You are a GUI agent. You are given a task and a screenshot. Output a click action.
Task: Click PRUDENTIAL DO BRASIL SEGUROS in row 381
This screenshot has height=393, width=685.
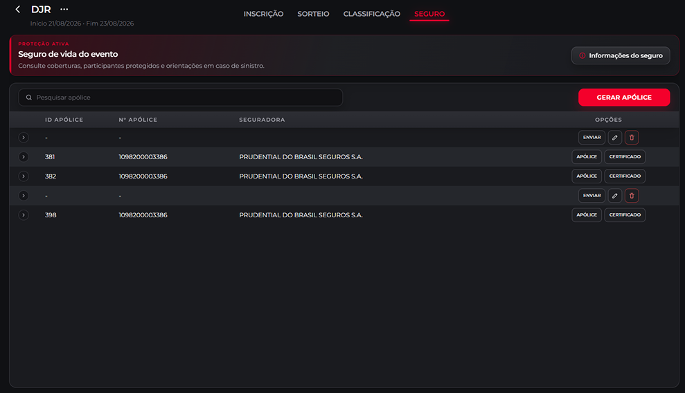(301, 156)
